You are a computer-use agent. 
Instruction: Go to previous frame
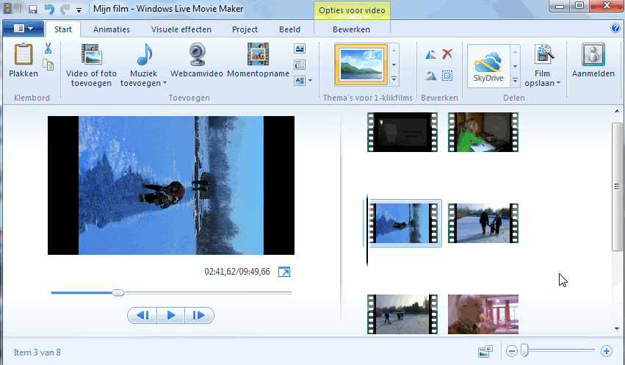[x=142, y=315]
